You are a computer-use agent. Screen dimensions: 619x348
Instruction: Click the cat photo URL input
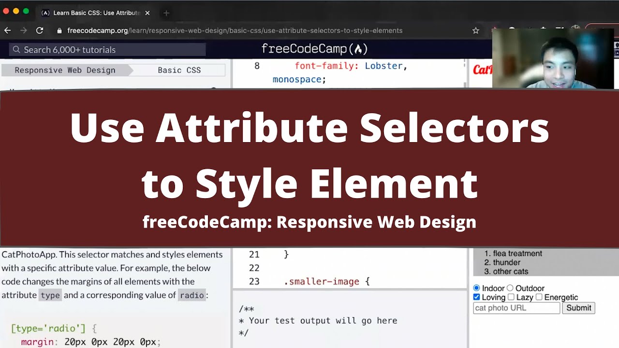click(x=516, y=308)
